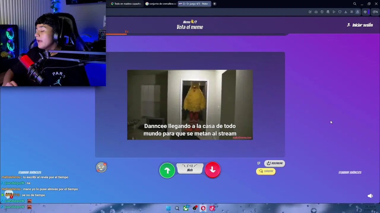The height and width of the screenshot is (213, 380).
Task: Open OBS Studio in taskbar
Action: pos(194,208)
